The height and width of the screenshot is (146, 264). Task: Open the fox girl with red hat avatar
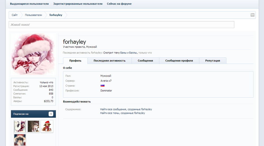pos(47,126)
